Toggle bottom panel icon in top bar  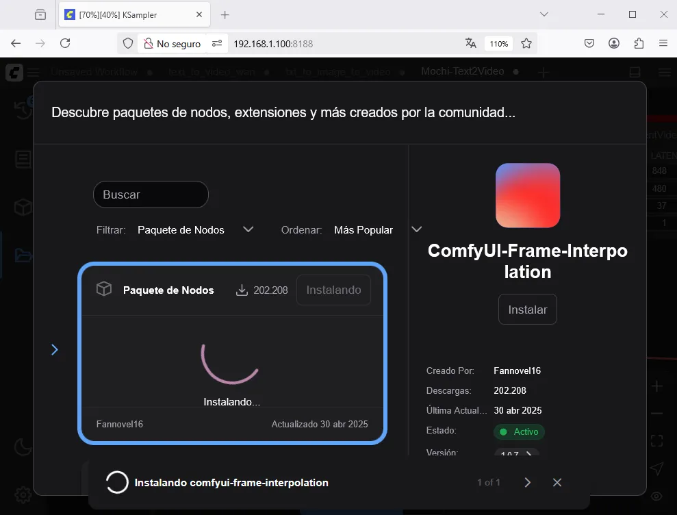click(x=635, y=72)
